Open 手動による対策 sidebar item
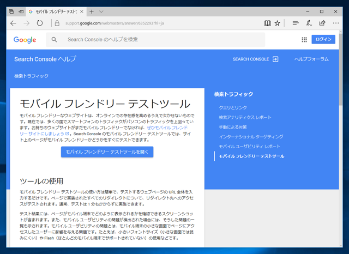Image resolution: width=349 pixels, height=254 pixels. coord(233,127)
